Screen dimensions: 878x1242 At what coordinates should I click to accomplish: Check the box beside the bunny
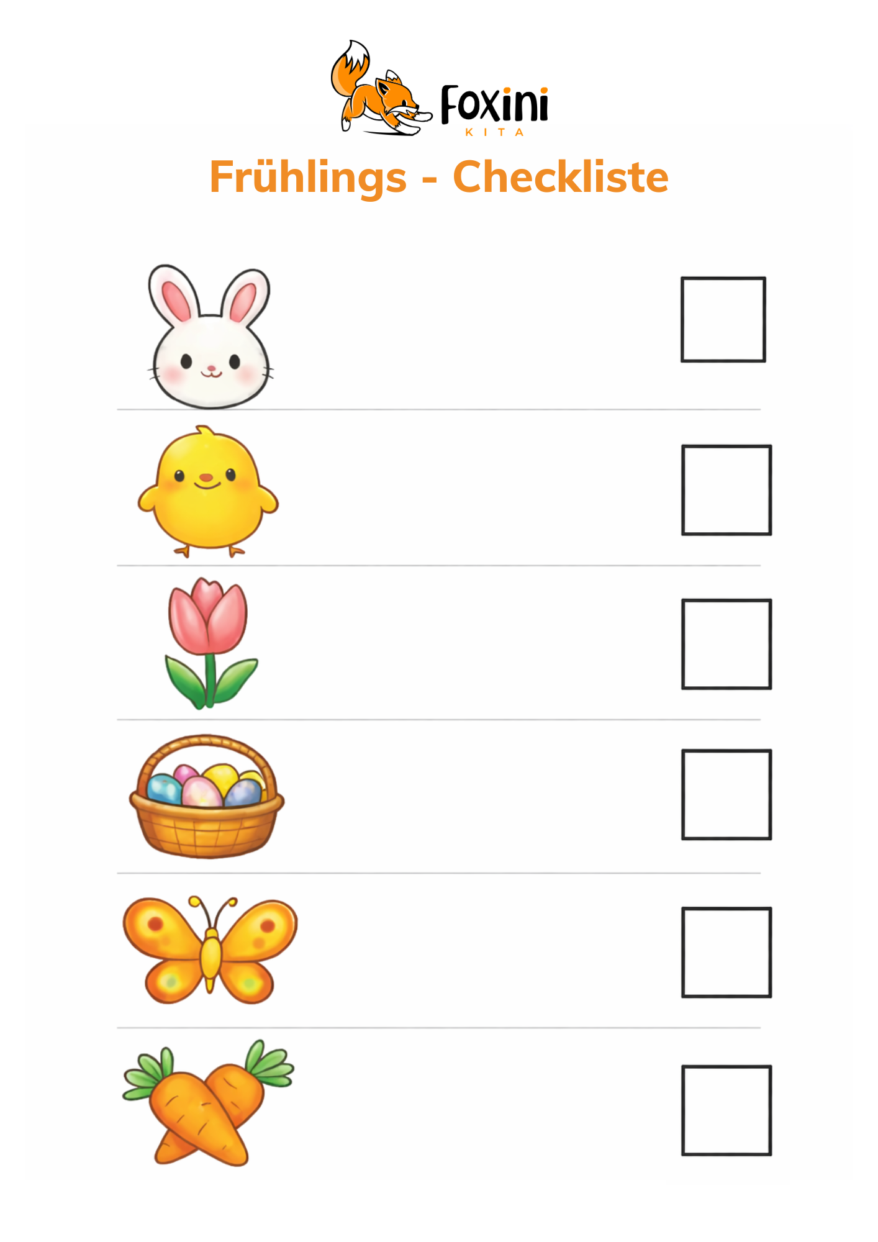click(723, 319)
